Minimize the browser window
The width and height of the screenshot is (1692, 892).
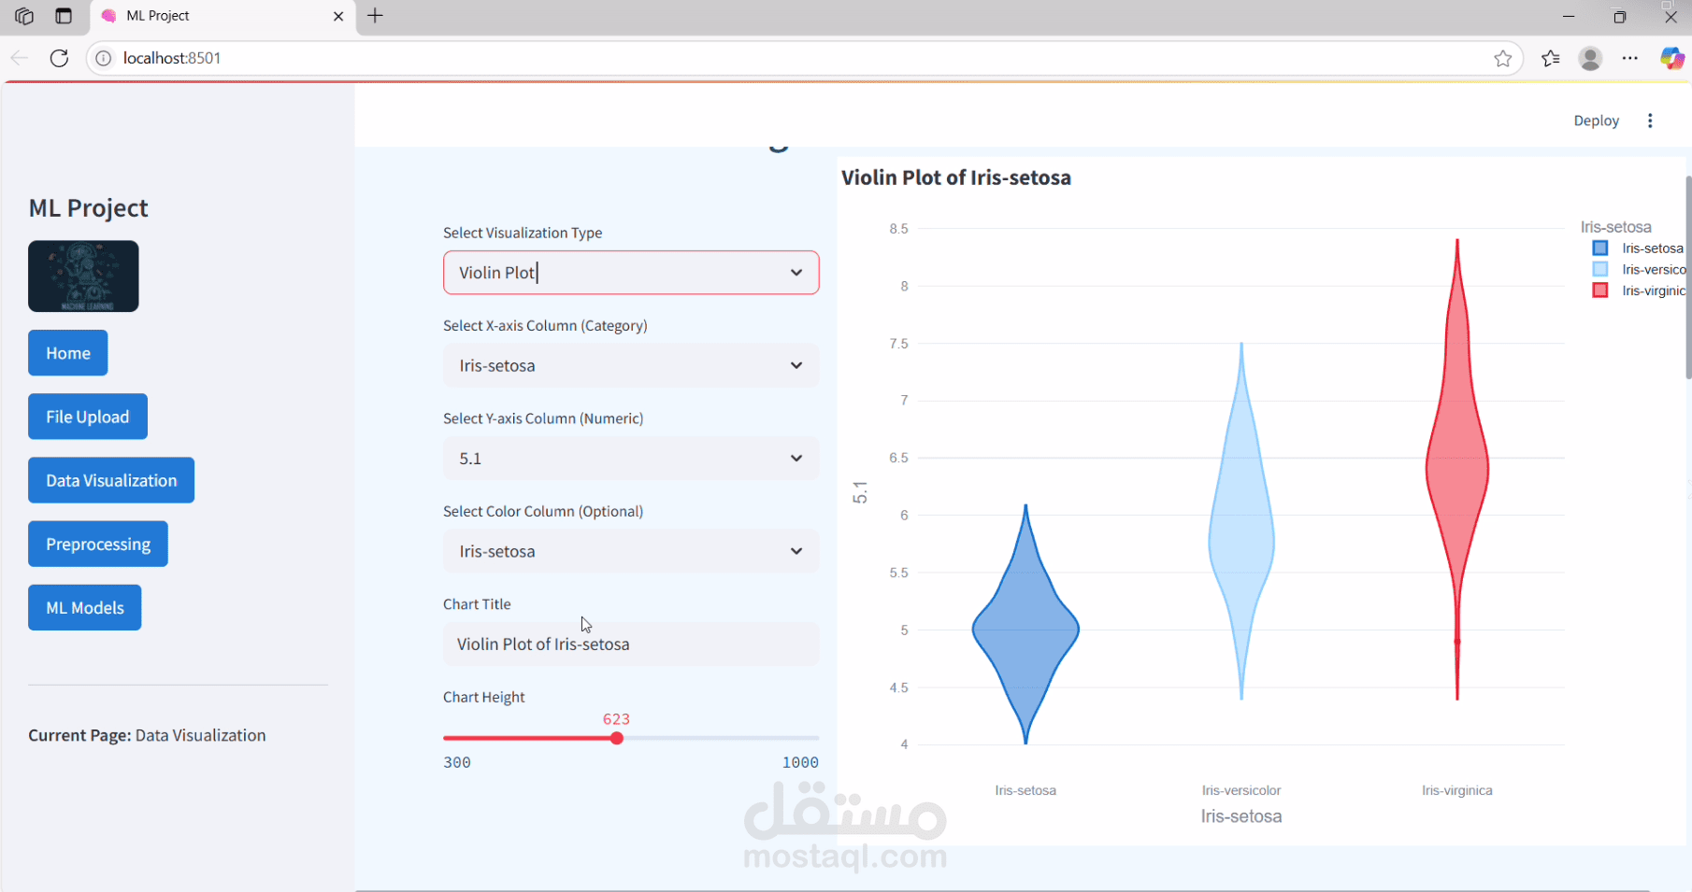tap(1569, 16)
